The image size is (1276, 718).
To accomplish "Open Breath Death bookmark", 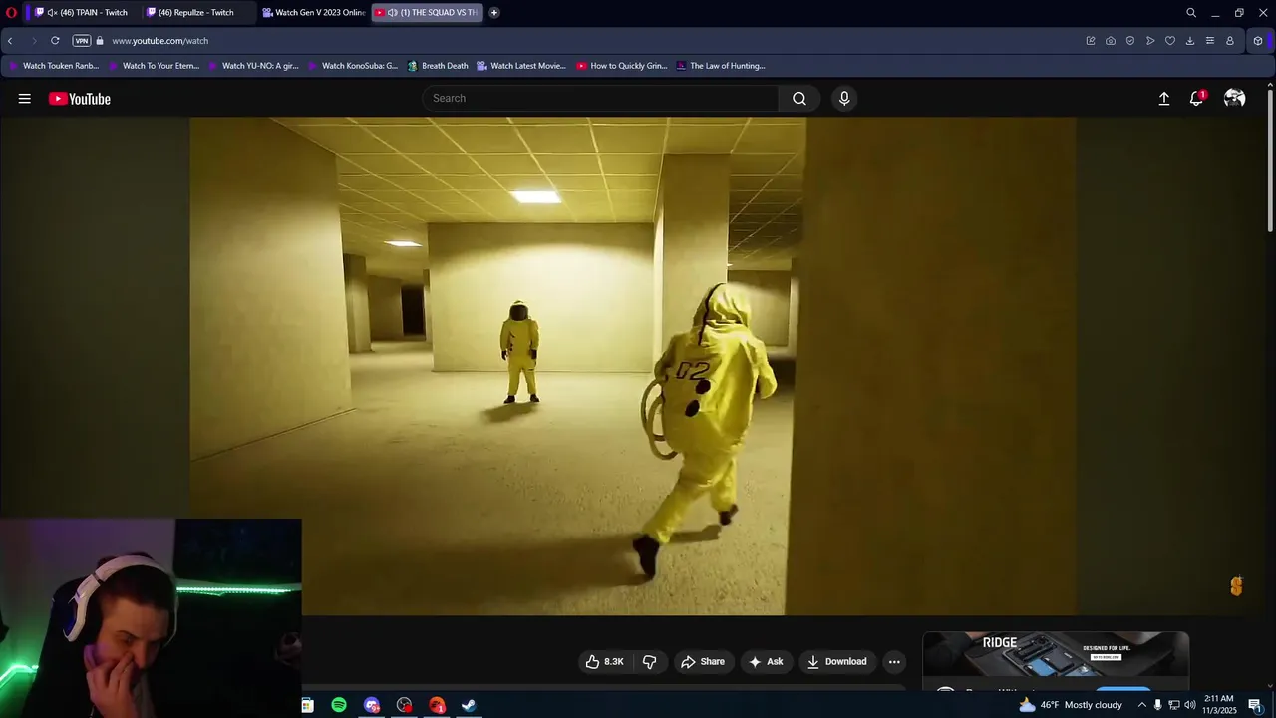I will pyautogui.click(x=438, y=66).
